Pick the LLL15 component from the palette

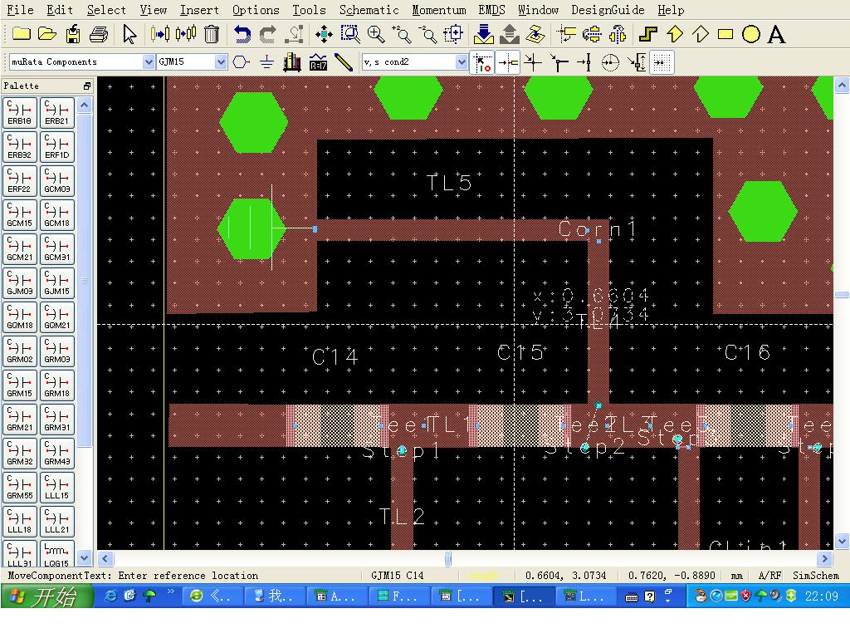pos(57,487)
